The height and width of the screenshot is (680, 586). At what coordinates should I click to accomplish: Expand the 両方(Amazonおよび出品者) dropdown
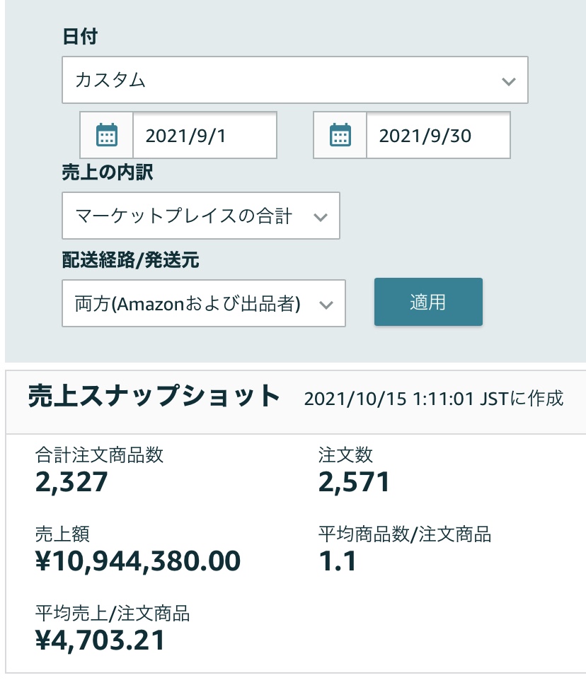pos(204,304)
